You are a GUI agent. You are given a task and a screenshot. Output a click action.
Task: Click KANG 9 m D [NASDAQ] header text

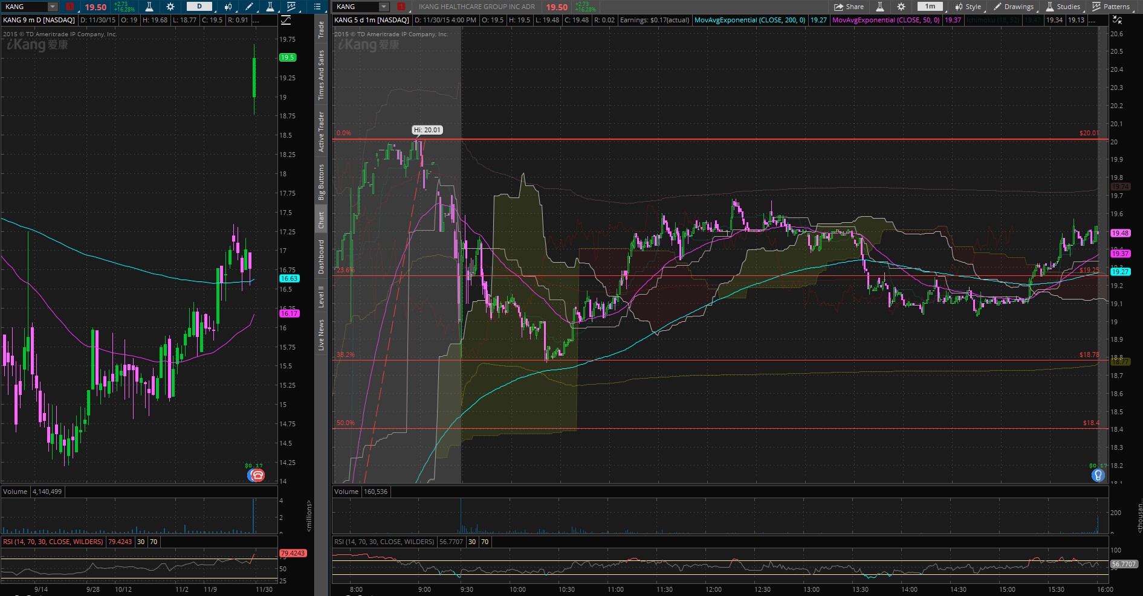coord(39,20)
